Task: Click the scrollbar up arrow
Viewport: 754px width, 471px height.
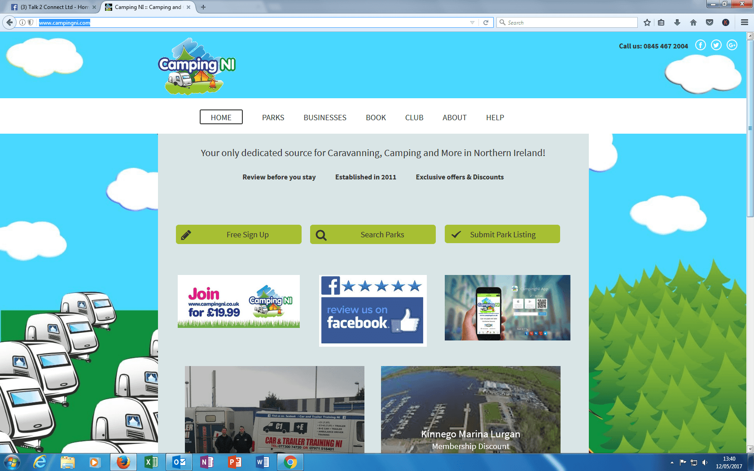Action: [x=750, y=36]
